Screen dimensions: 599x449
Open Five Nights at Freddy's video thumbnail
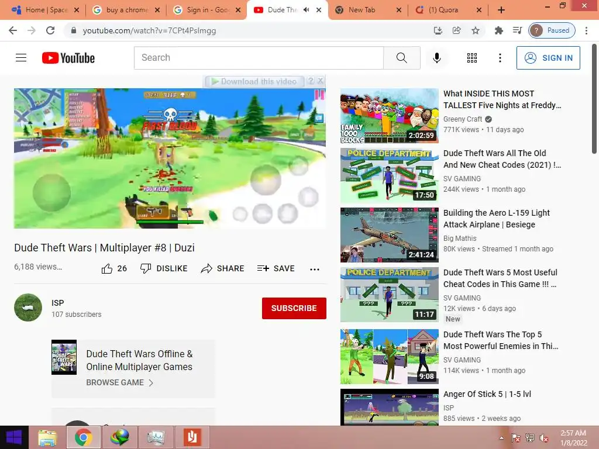389,116
